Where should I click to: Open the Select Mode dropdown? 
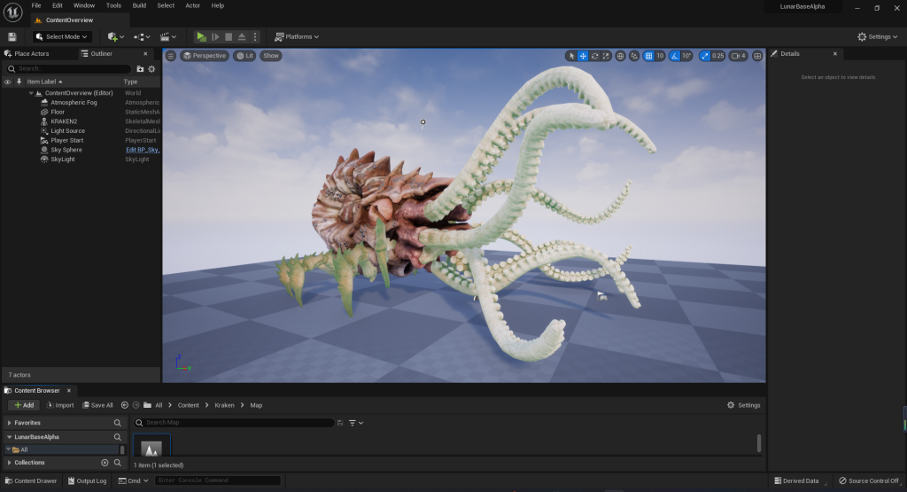coord(61,36)
